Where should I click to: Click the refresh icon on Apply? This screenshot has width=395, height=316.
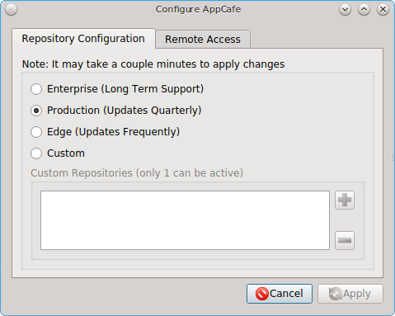(x=336, y=294)
